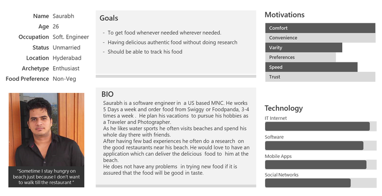Click the Convenience motivation bar
The image size is (382, 196).
tap(320, 38)
